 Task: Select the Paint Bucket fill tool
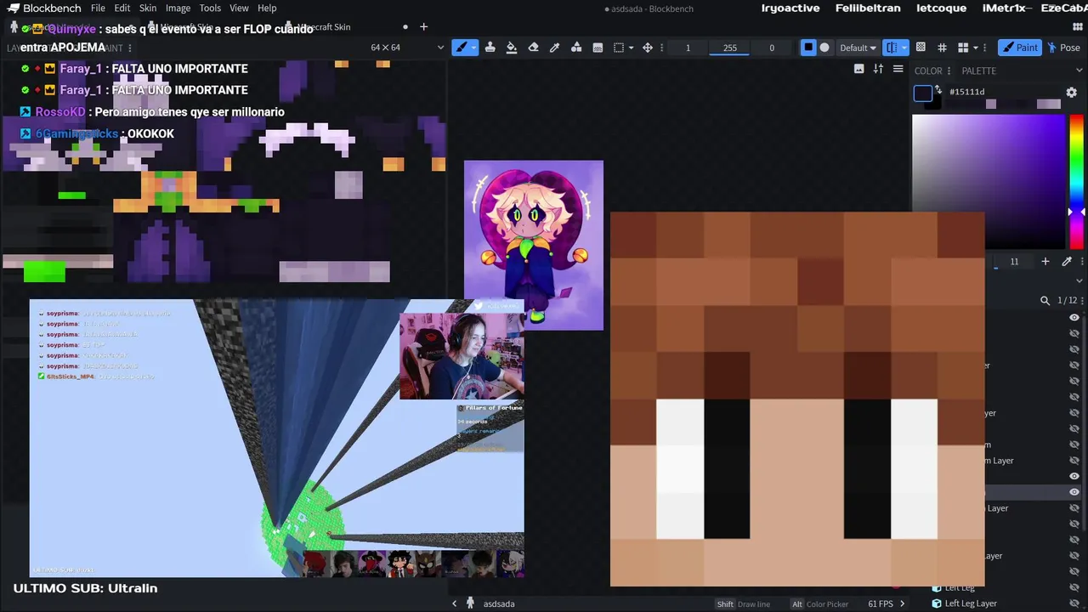(512, 48)
